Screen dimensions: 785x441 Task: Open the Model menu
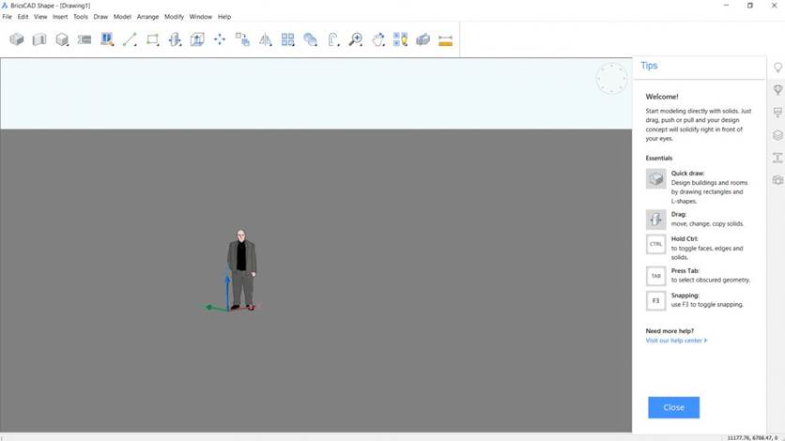click(122, 17)
